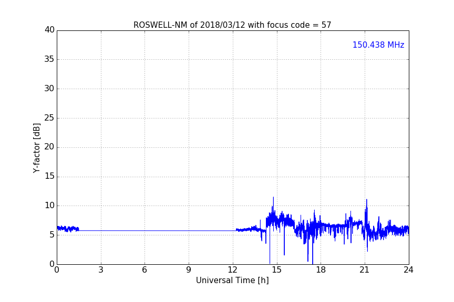Image resolution: width=454 pixels, height=302 pixels.
Task: Click the y-axis tick label '40'
Action: point(49,30)
